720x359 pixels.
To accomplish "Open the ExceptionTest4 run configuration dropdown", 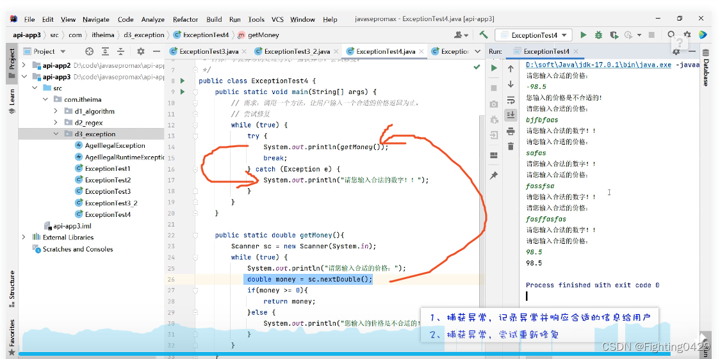I will click(534, 35).
